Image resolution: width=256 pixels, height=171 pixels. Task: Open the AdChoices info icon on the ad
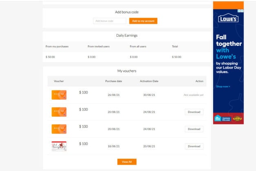point(239,11)
